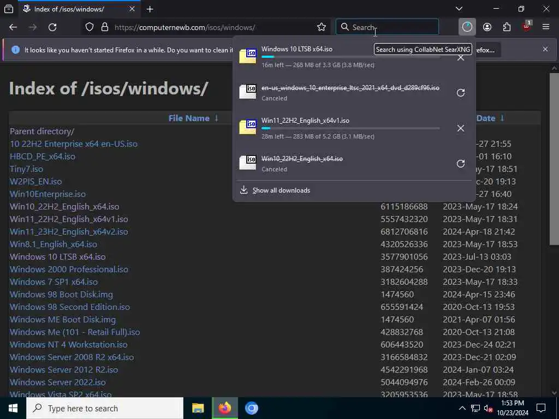The width and height of the screenshot is (559, 419).
Task: Download Windows Server 2012 R2.iso
Action: tap(64, 369)
